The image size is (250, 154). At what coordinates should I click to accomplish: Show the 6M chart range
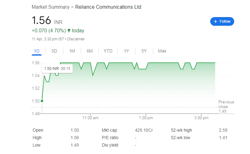pyautogui.click(x=90, y=51)
